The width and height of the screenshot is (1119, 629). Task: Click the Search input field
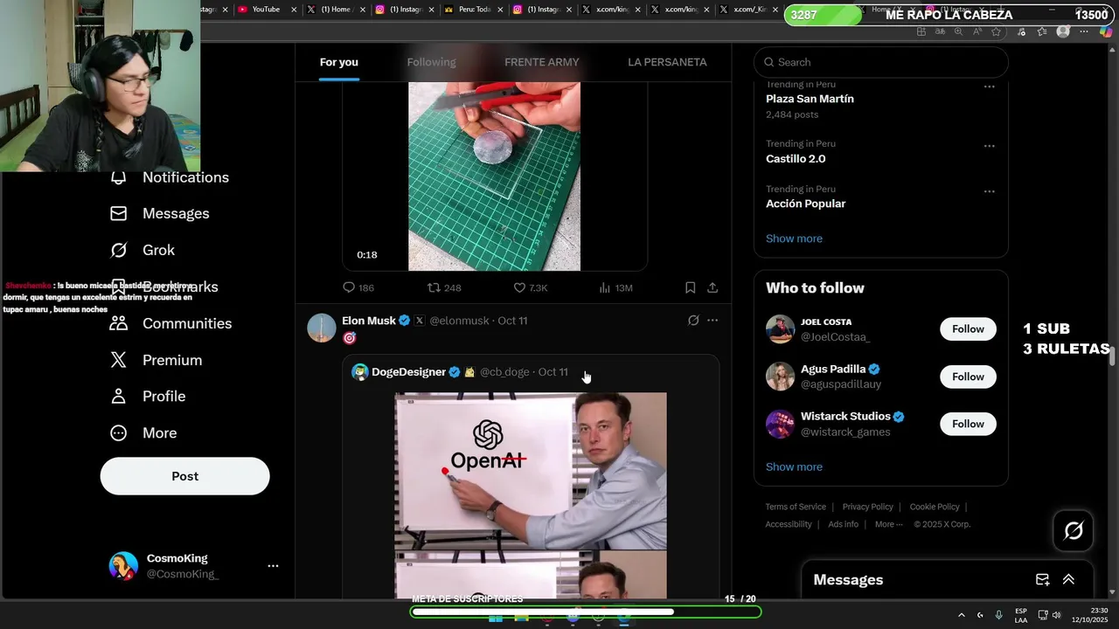coord(881,62)
